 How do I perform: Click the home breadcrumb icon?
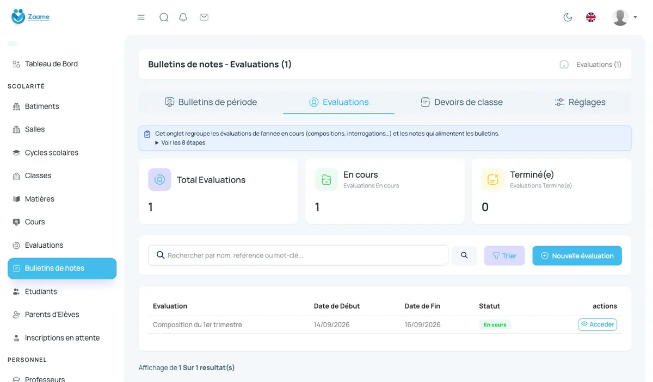pos(564,64)
